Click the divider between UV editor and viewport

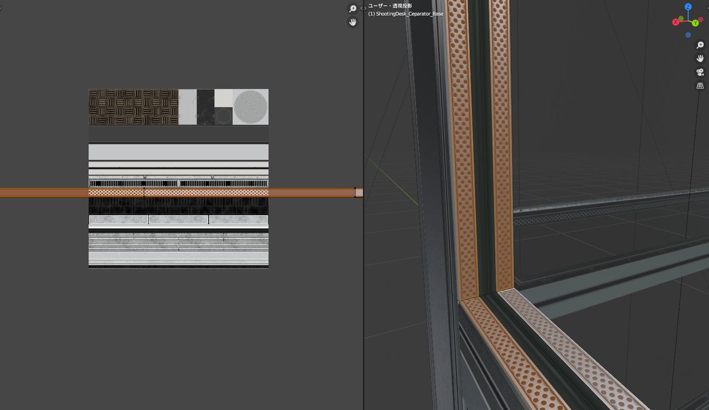[x=363, y=236]
